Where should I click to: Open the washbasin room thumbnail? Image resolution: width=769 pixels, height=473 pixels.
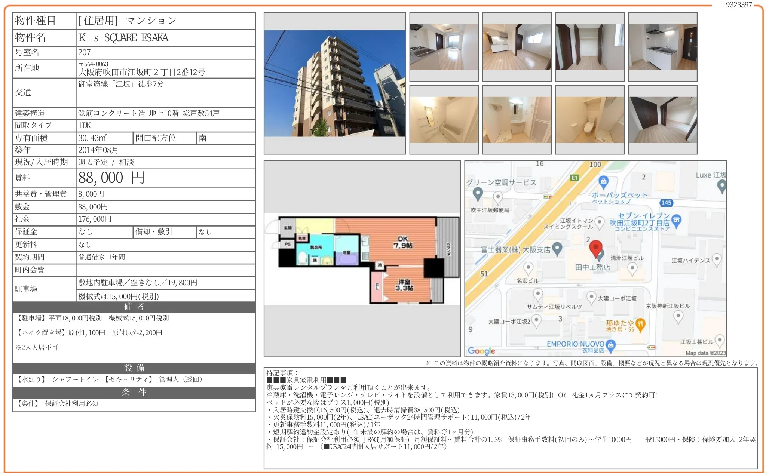[517, 120]
